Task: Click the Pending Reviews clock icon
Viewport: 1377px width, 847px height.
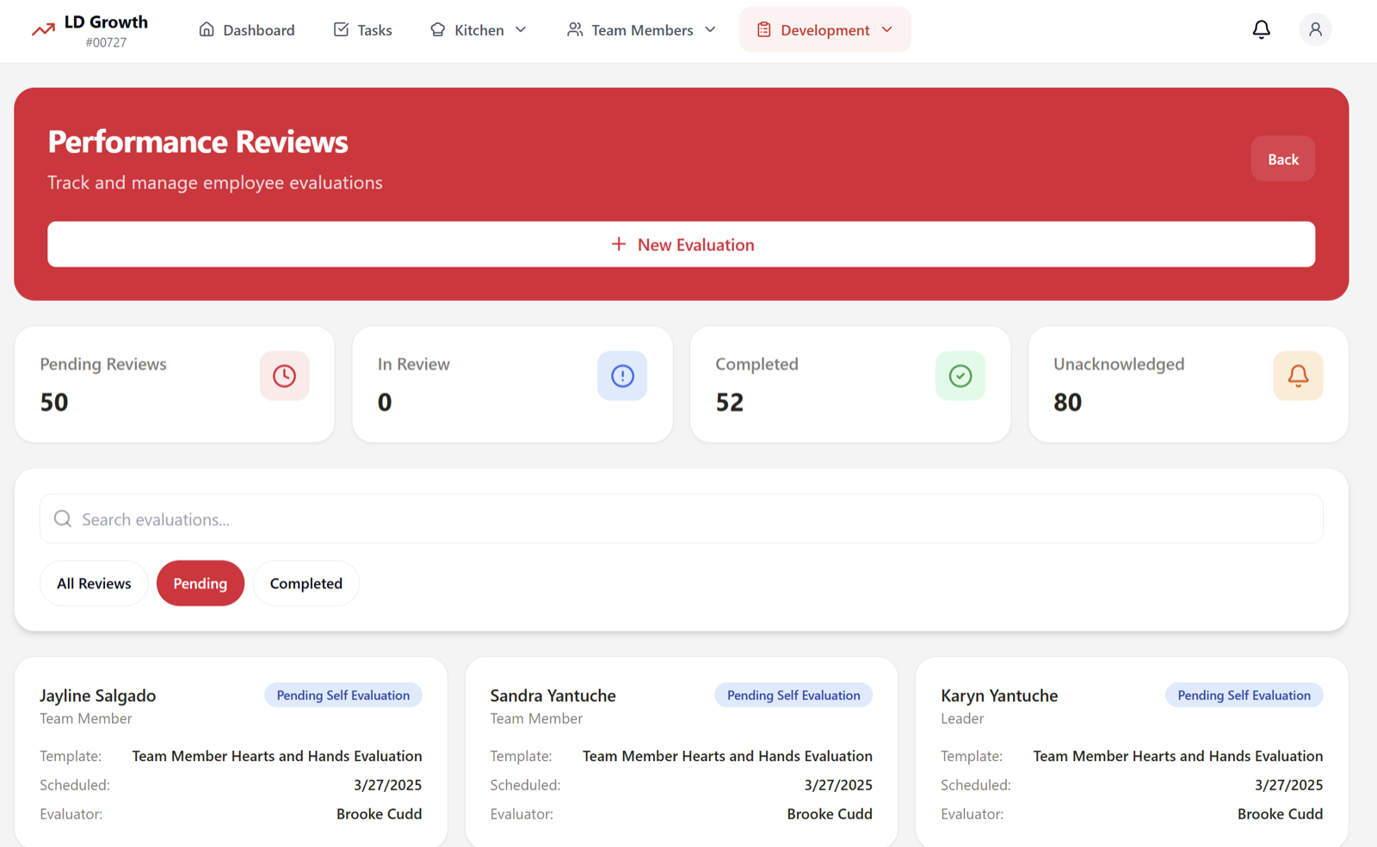Action: pyautogui.click(x=285, y=376)
